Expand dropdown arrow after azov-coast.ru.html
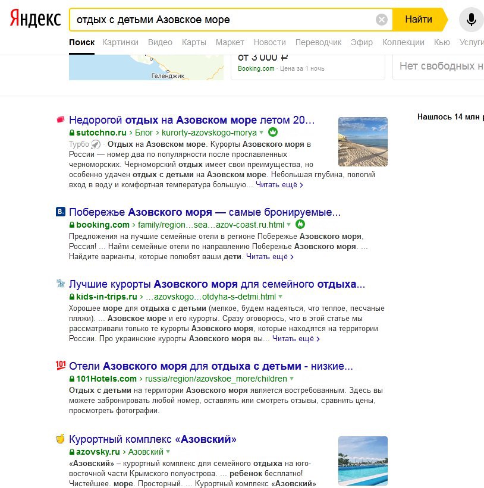 tap(289, 225)
